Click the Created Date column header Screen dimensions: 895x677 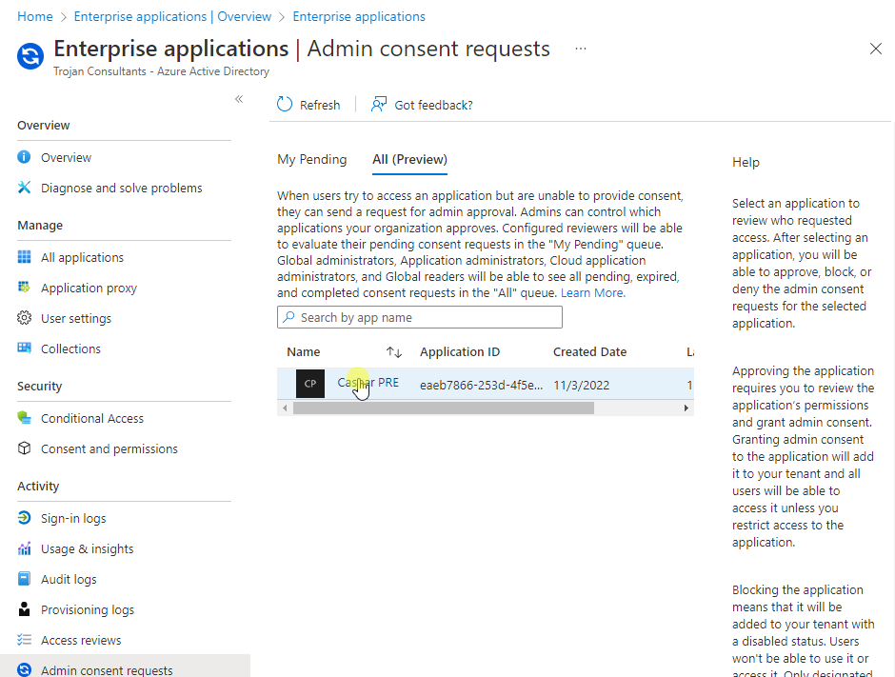coord(589,352)
